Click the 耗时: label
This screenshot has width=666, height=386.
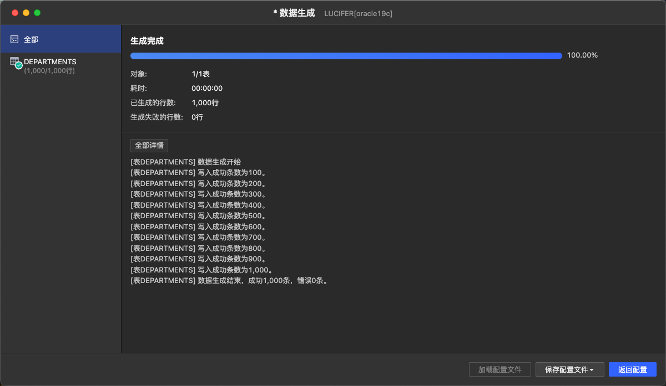pos(139,88)
